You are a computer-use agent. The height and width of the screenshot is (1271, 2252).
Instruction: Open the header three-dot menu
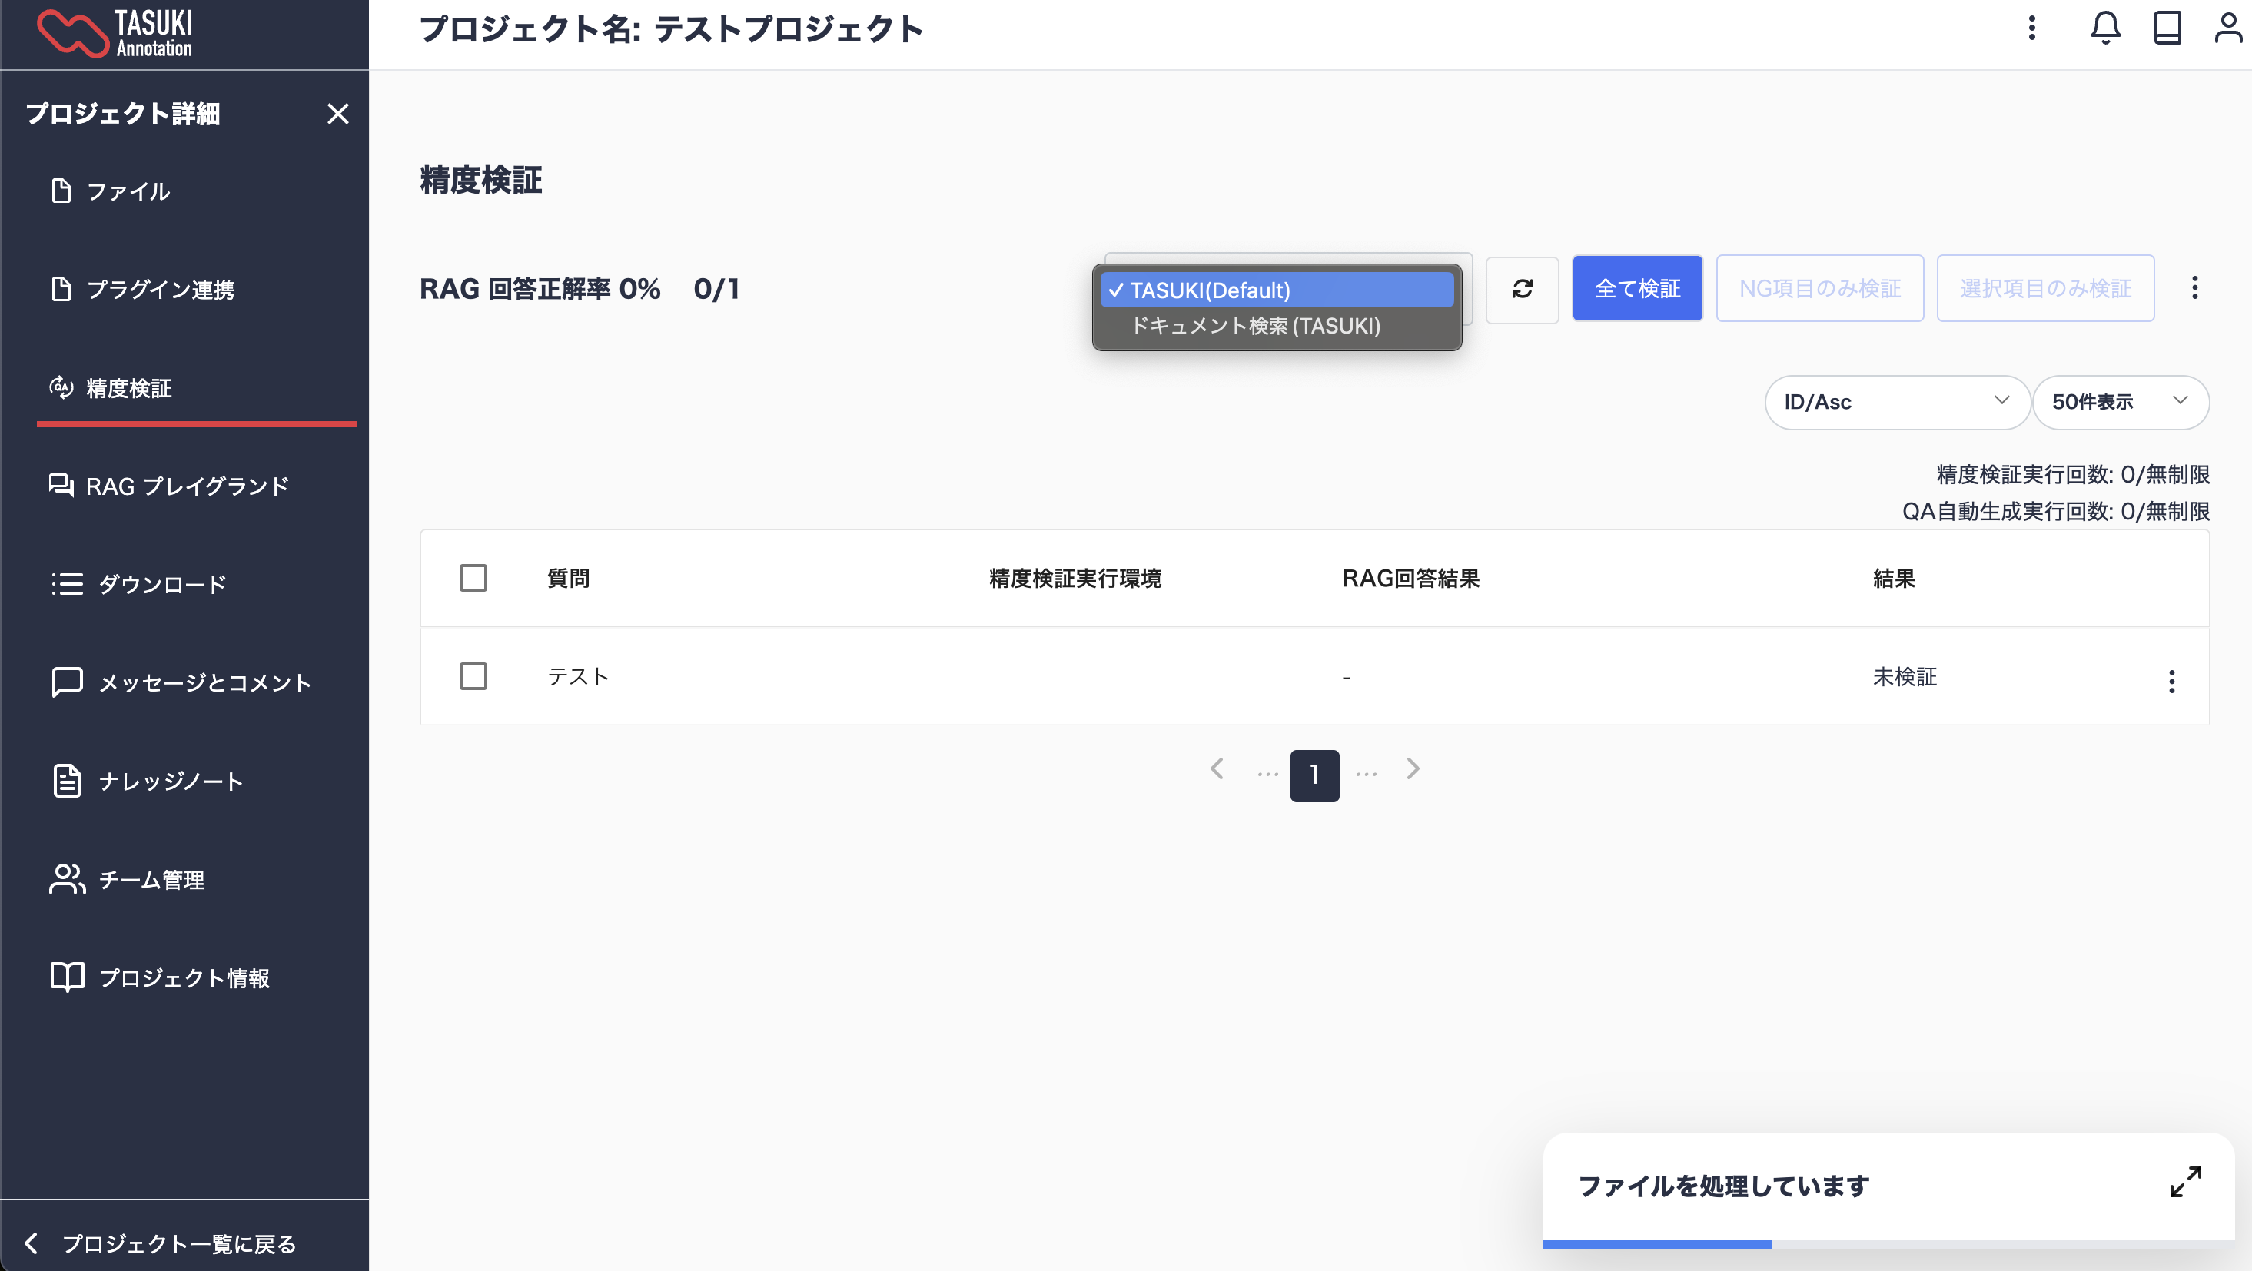click(x=2031, y=28)
